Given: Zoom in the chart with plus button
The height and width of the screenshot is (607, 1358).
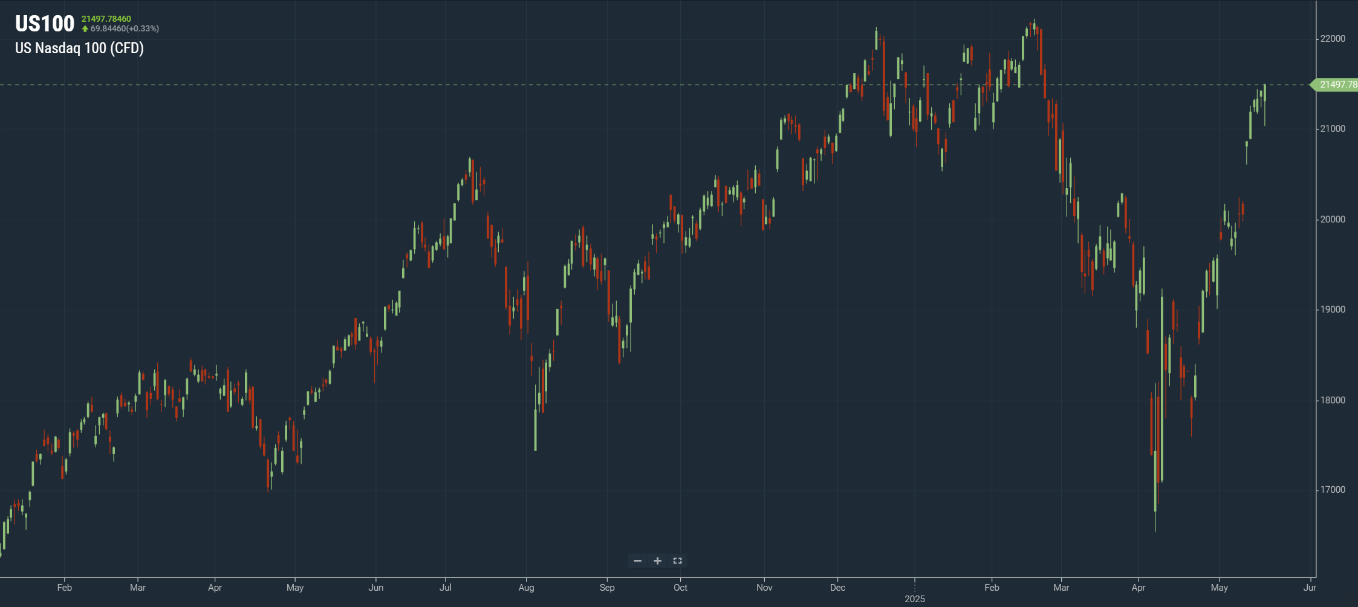Looking at the screenshot, I should [x=657, y=561].
